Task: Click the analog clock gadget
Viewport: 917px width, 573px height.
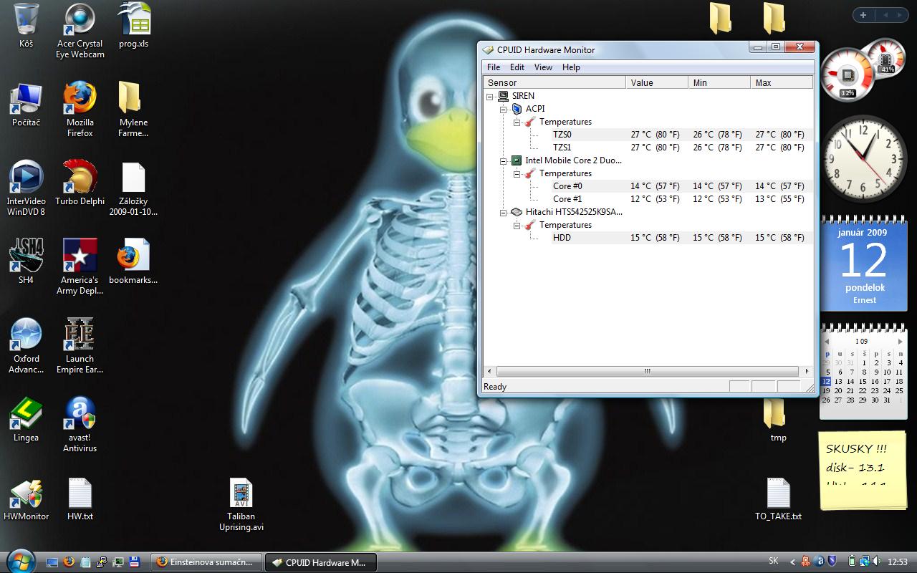Action: 864,159
